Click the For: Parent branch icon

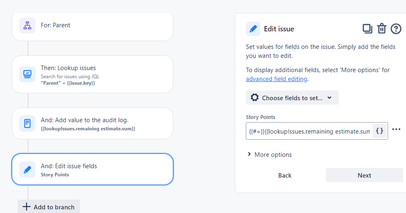pyautogui.click(x=27, y=25)
